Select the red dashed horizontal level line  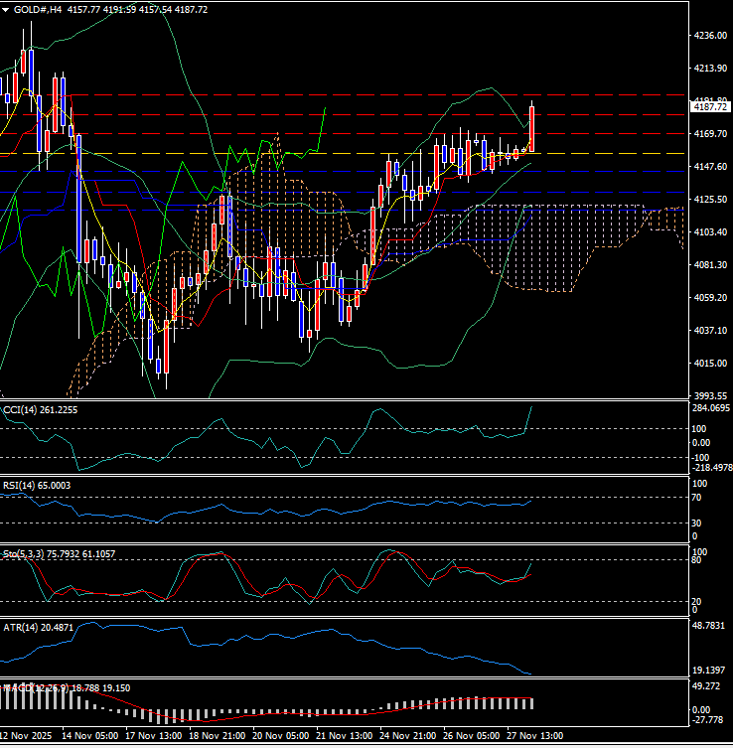pos(298,133)
